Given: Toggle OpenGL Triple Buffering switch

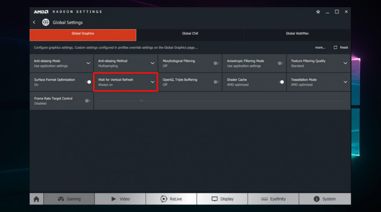Looking at the screenshot, I should pyautogui.click(x=216, y=82).
